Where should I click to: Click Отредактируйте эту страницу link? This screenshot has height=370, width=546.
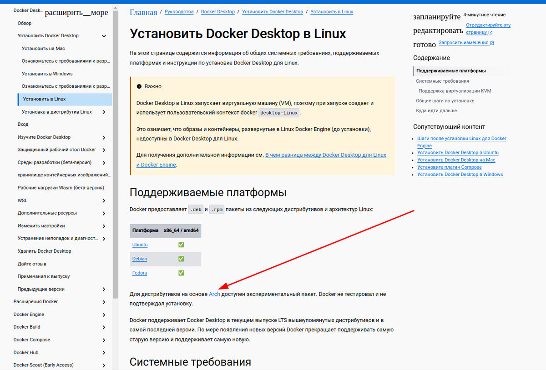click(488, 29)
